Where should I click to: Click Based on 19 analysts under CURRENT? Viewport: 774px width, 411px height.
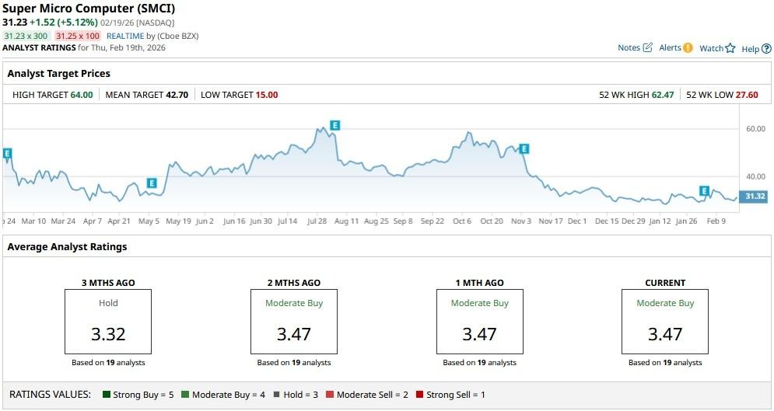coord(665,363)
